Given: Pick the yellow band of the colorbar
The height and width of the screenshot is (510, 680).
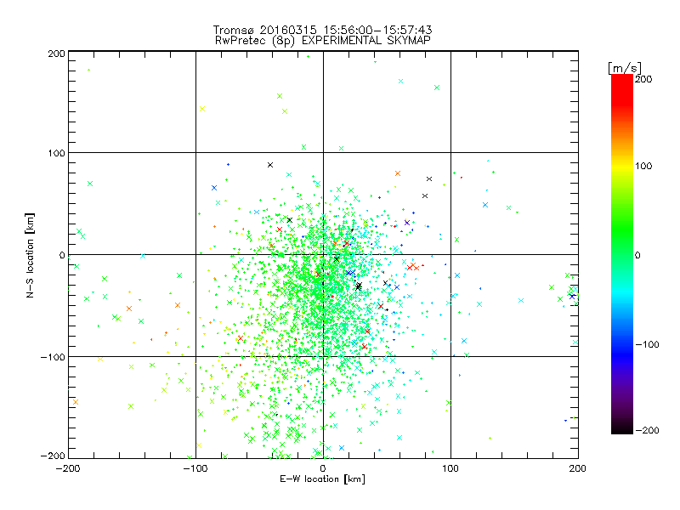Looking at the screenshot, I should click(x=622, y=167).
